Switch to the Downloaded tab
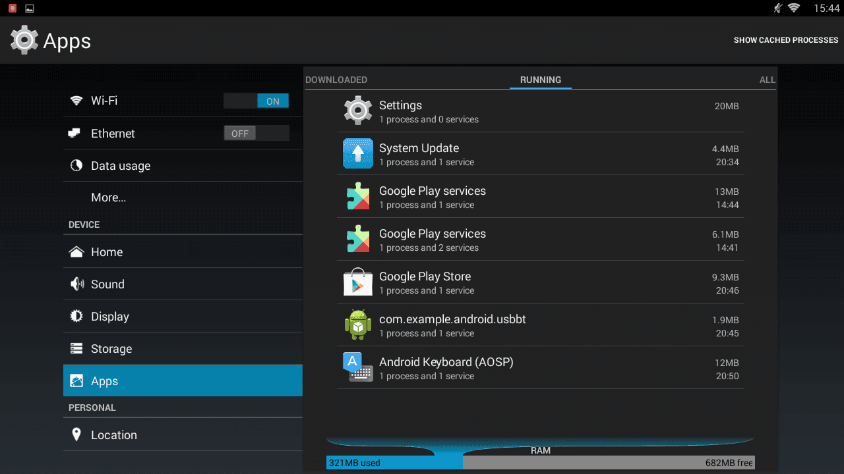This screenshot has width=844, height=474. [336, 80]
